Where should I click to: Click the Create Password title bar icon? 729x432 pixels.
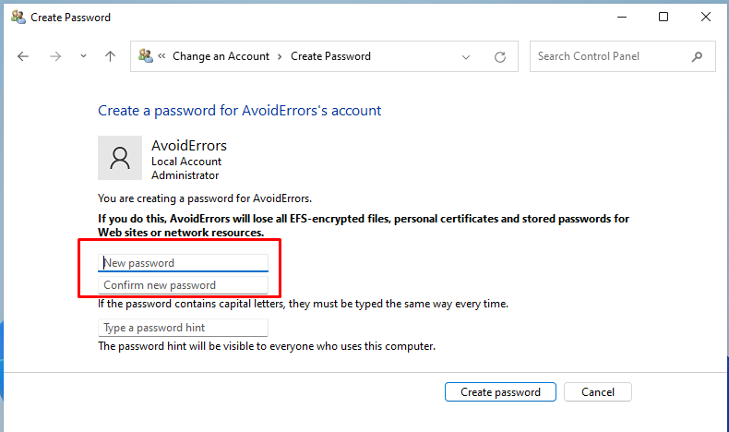tap(17, 17)
